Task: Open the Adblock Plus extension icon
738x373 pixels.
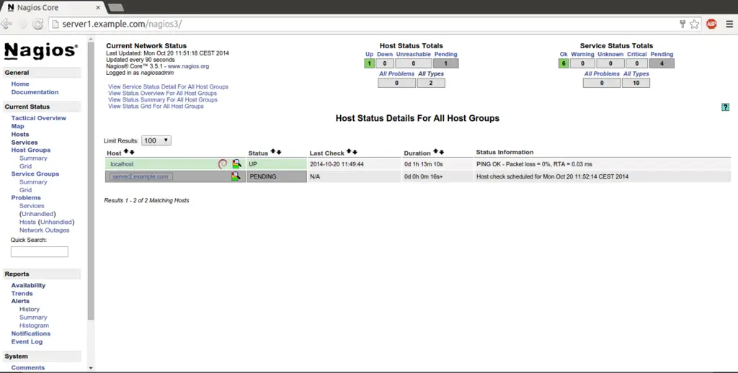Action: click(711, 24)
